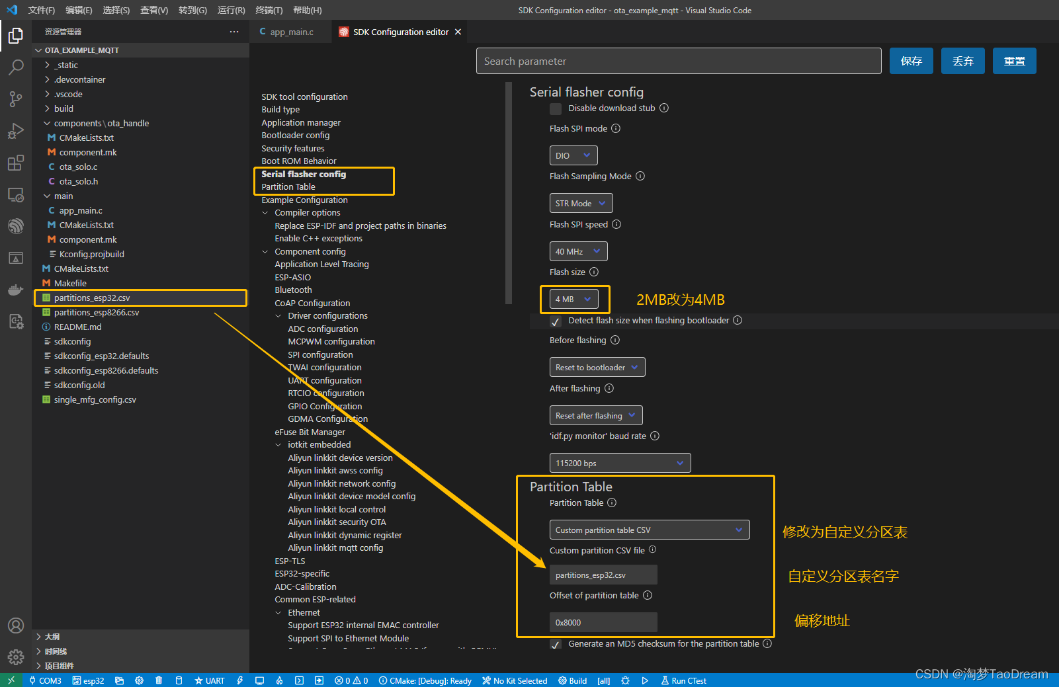Switch to the app_main.c tab
Image resolution: width=1059 pixels, height=687 pixels.
tap(290, 32)
